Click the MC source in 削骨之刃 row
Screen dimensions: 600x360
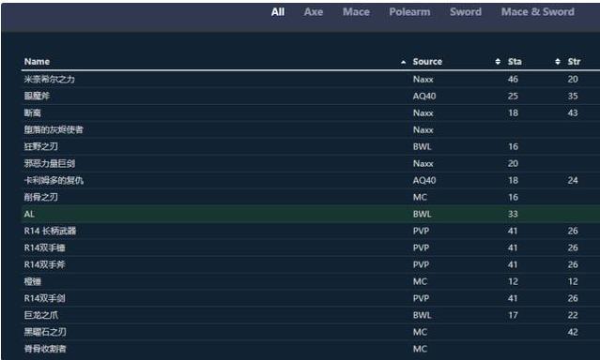(x=420, y=197)
